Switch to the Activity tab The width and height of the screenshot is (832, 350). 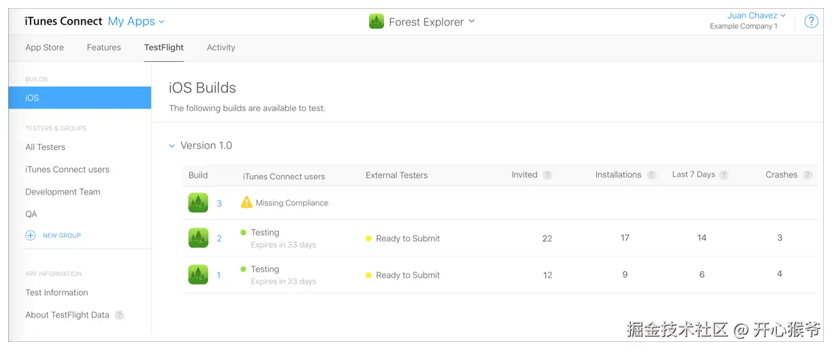pos(221,47)
